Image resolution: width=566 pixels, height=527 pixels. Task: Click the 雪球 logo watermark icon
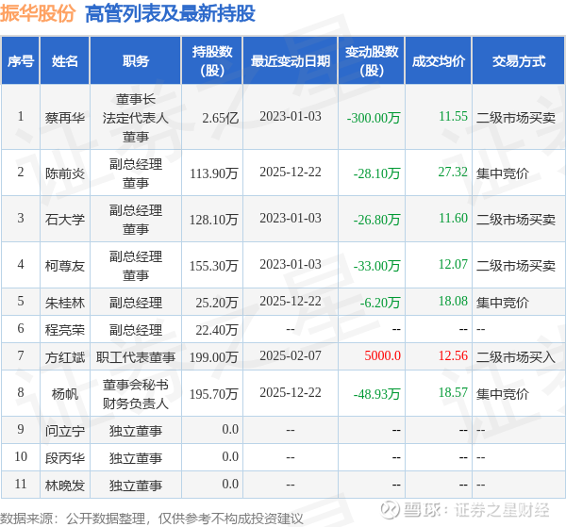[x=391, y=510]
